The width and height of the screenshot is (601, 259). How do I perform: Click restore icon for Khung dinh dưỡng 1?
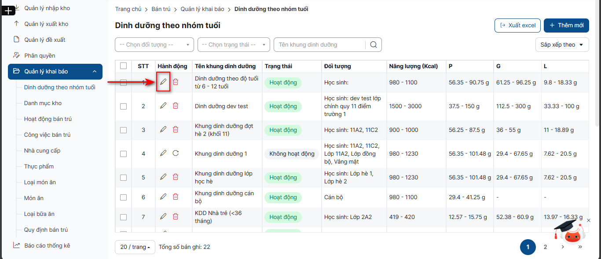point(176,153)
